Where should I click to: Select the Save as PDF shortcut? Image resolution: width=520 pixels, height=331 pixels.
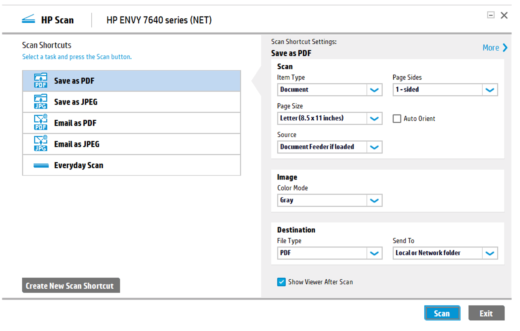tap(132, 81)
